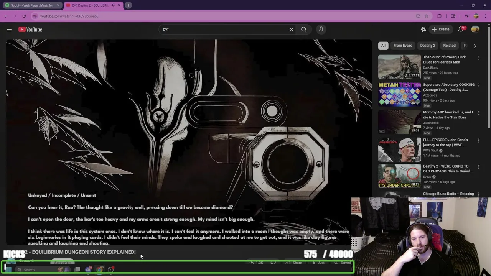491x276 pixels.
Task: Start voice search with the microphone
Action: click(321, 29)
